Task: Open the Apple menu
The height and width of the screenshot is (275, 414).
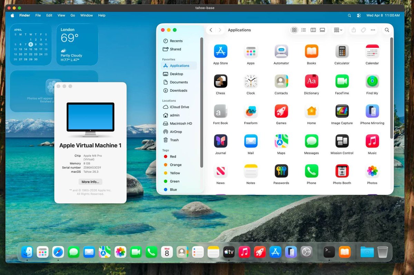Action: pyautogui.click(x=12, y=15)
